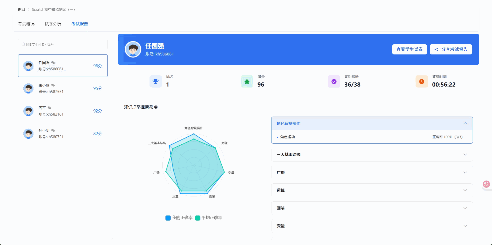
Task: Click the account number 账号: kh586061 in header
Action: coord(160,54)
